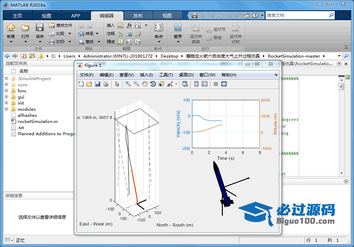Click the help question mark icon
This screenshot has width=354, height=247.
255,15
